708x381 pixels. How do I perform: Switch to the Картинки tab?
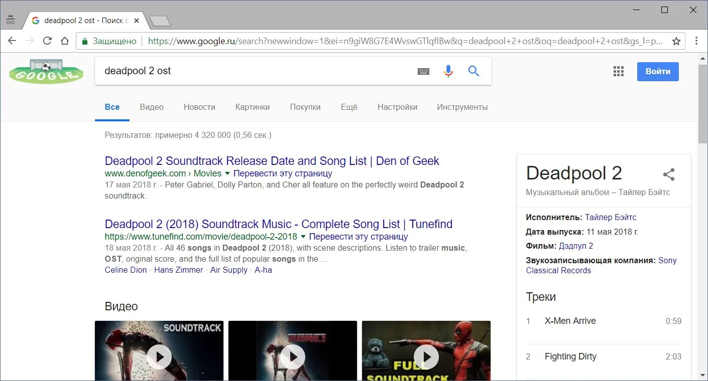pyautogui.click(x=253, y=107)
